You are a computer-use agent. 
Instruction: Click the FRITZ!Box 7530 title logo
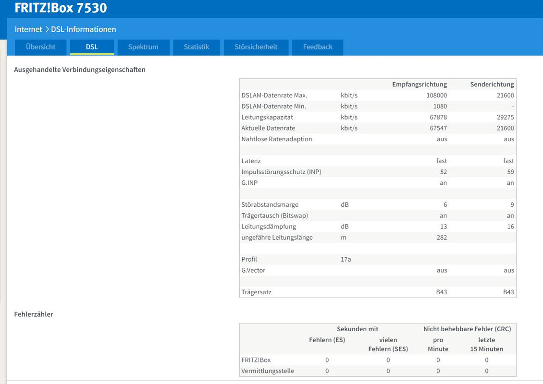pos(61,8)
